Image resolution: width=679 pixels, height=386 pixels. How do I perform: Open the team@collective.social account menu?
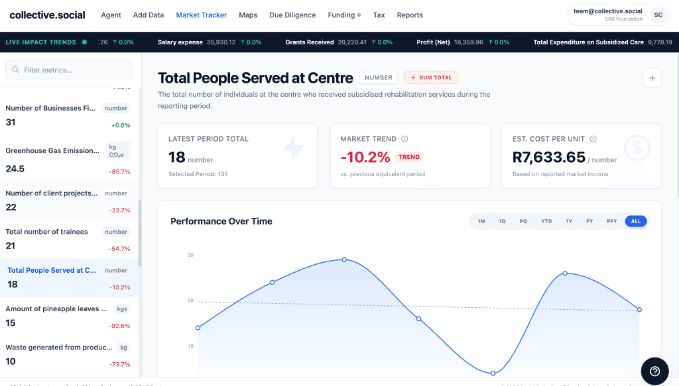[x=618, y=15]
